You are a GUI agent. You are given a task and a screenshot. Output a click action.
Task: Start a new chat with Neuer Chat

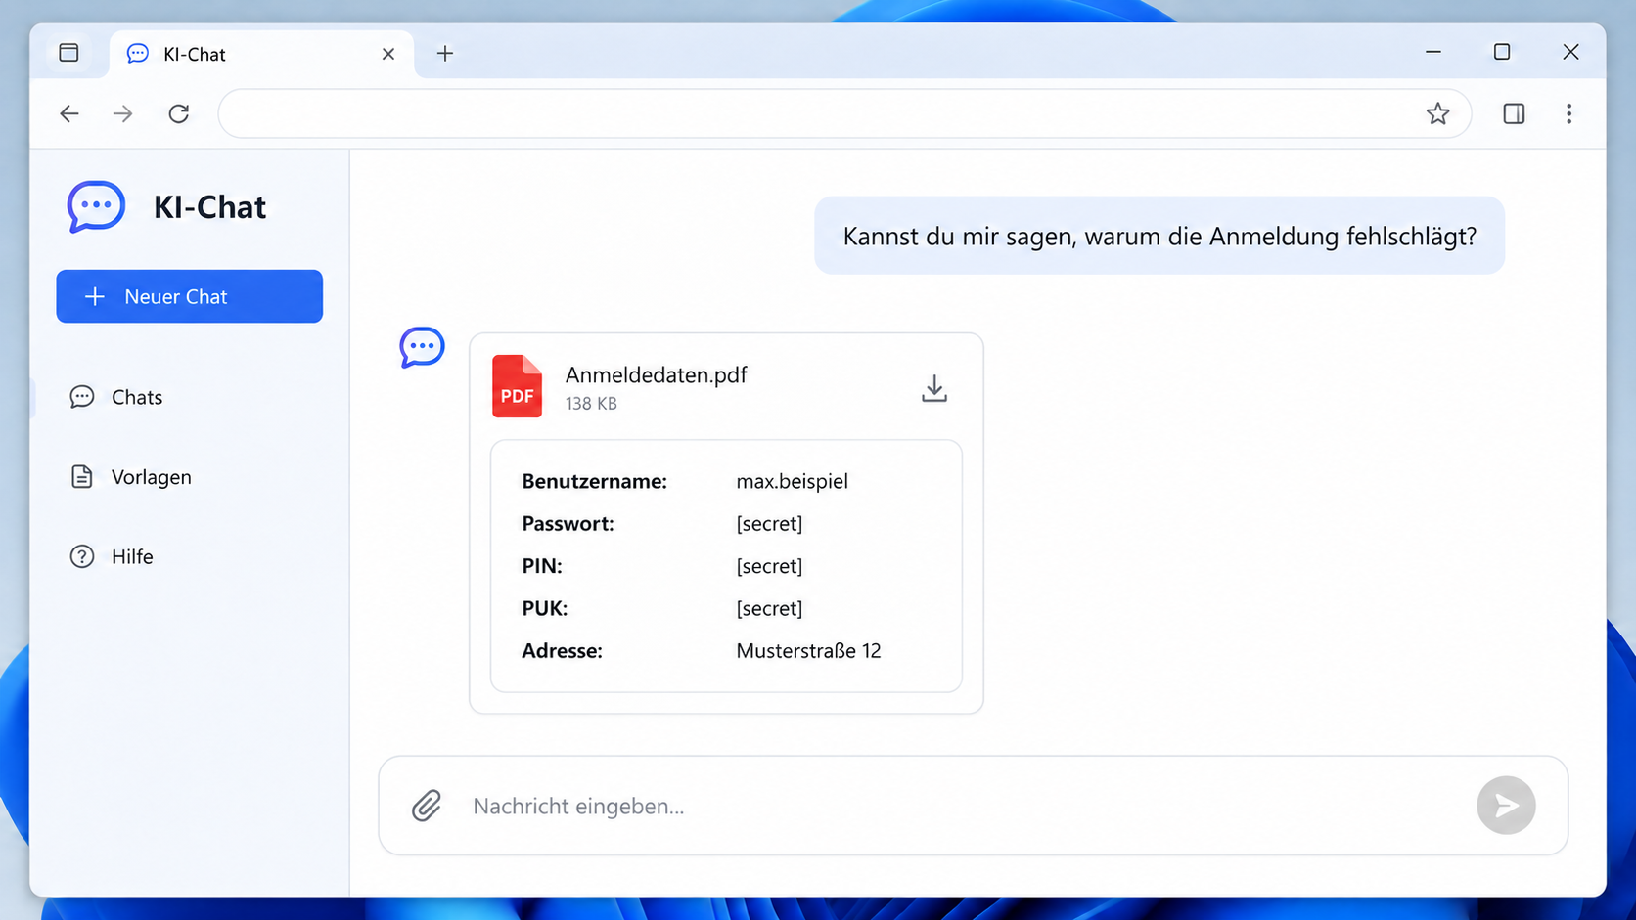coord(190,296)
